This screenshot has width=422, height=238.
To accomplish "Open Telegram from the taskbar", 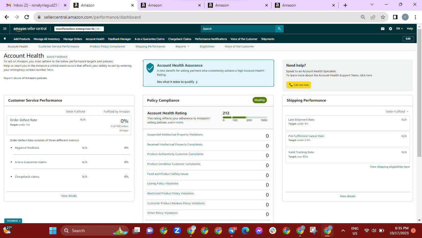I will tap(232, 231).
